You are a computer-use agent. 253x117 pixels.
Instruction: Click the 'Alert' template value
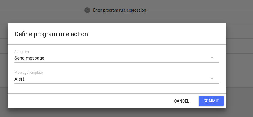[19, 79]
